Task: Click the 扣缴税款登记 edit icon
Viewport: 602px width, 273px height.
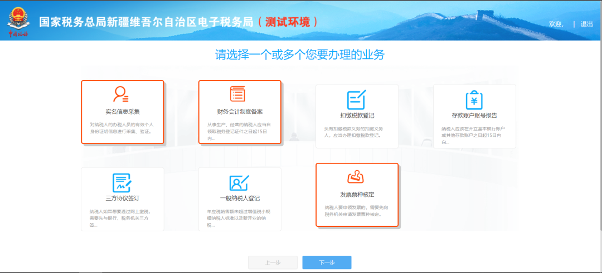Action: (357, 100)
